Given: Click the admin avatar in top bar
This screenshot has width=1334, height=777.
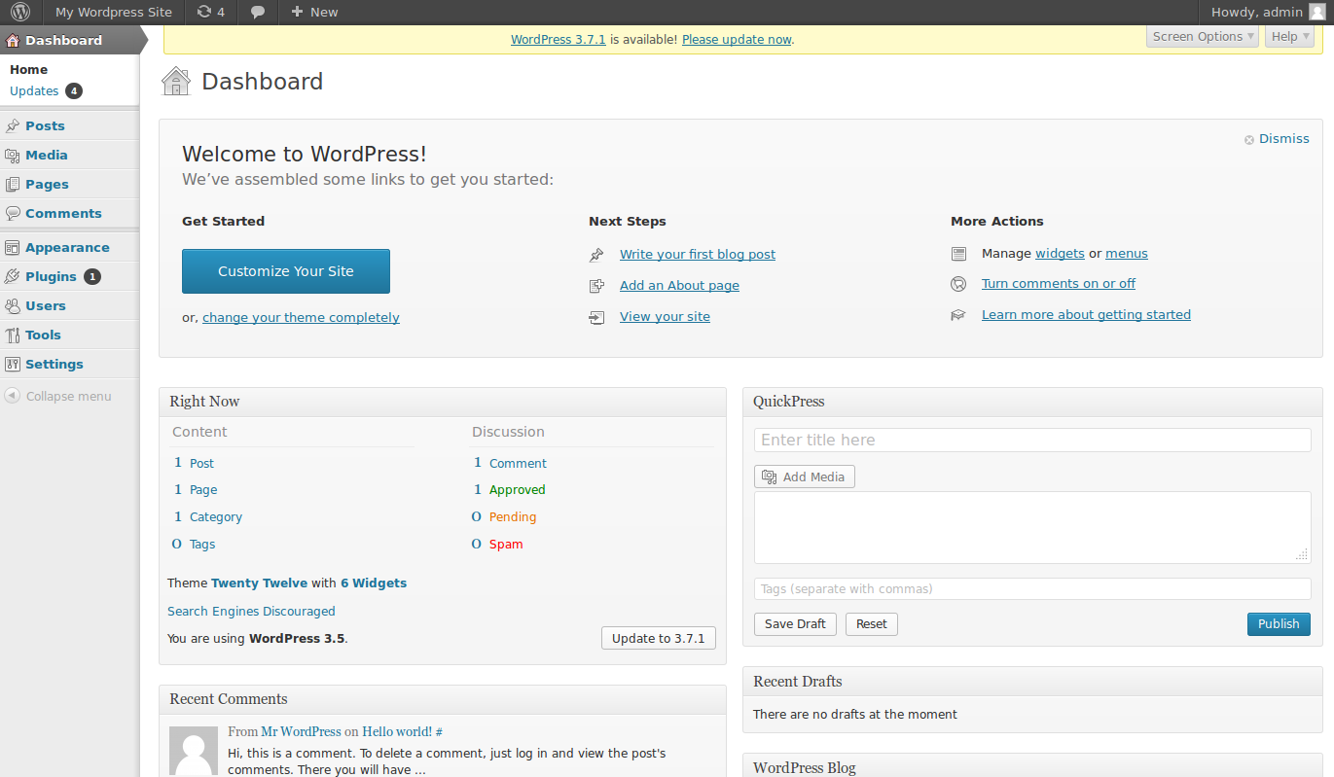Looking at the screenshot, I should (x=1316, y=12).
